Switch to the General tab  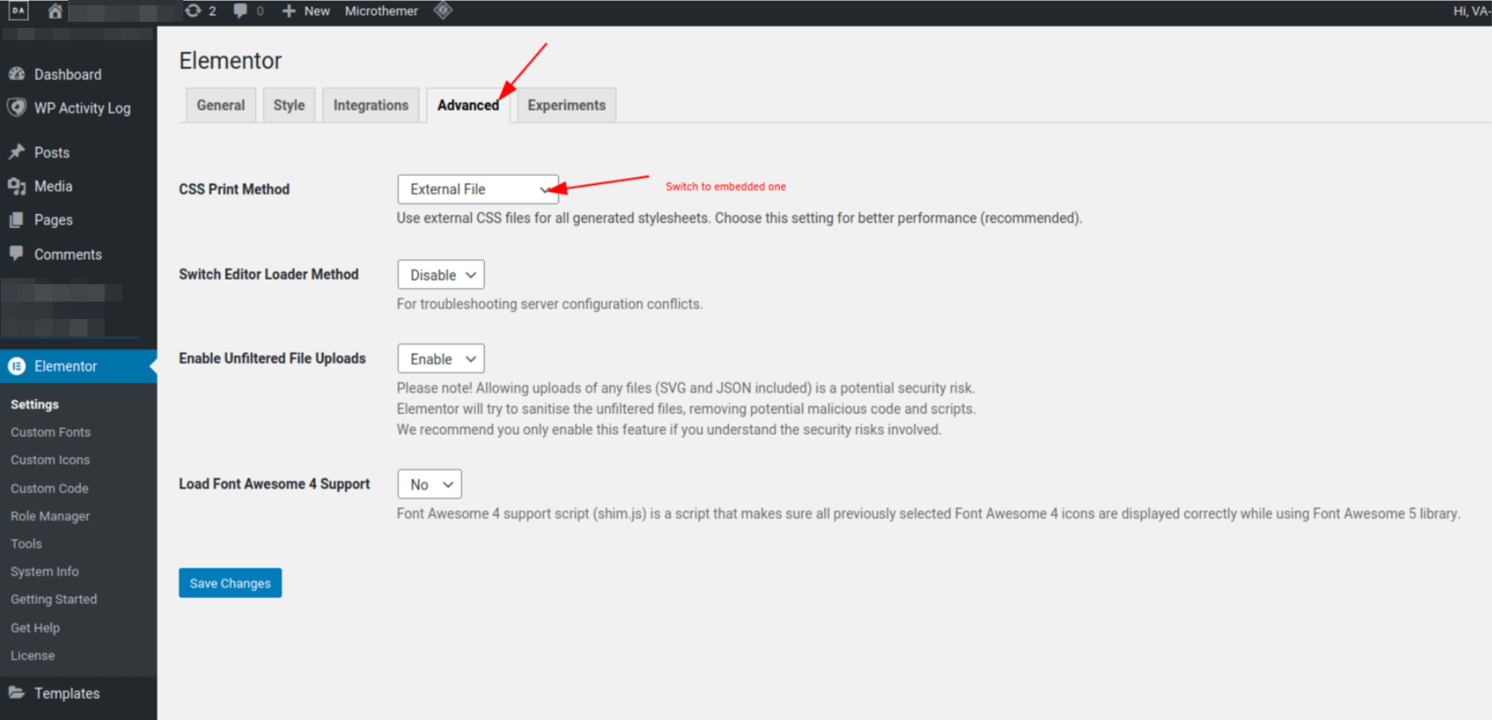pos(221,105)
